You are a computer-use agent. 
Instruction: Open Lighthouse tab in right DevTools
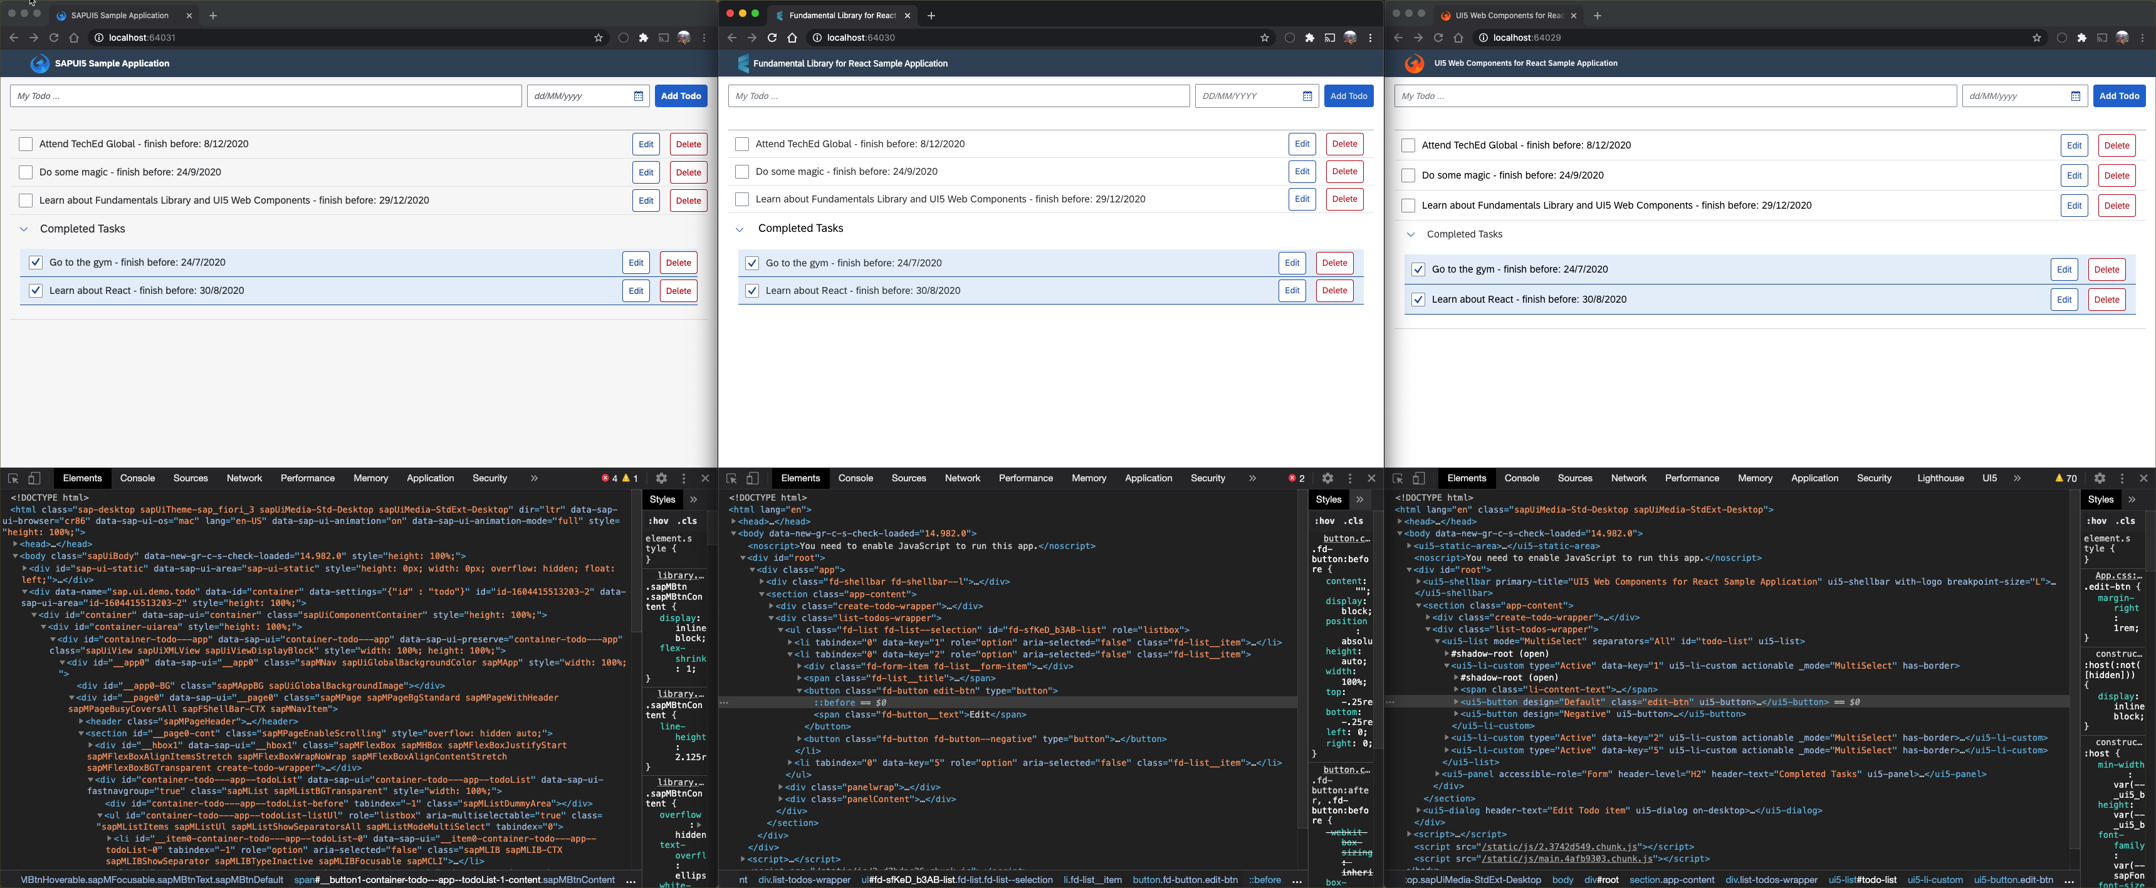(1940, 479)
